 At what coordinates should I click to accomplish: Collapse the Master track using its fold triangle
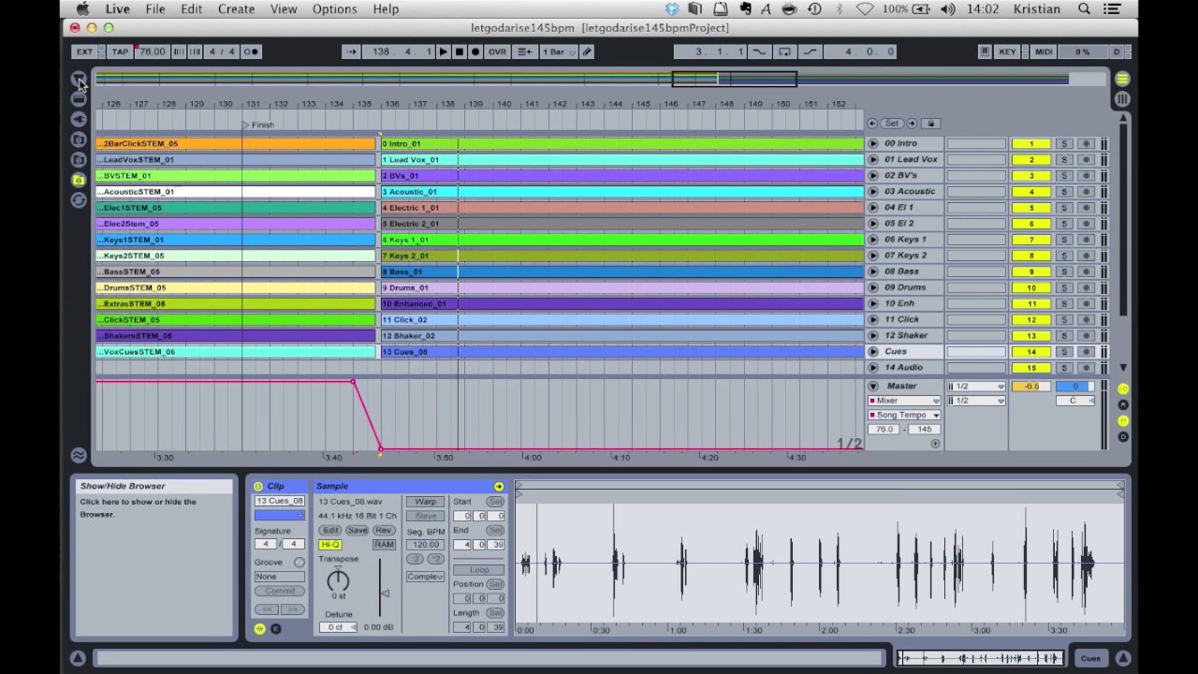tap(873, 386)
